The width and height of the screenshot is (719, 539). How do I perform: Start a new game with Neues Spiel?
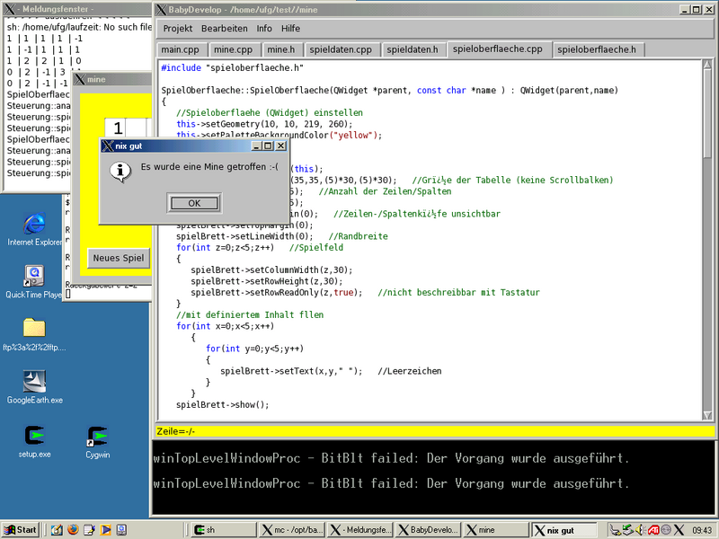pyautogui.click(x=119, y=258)
